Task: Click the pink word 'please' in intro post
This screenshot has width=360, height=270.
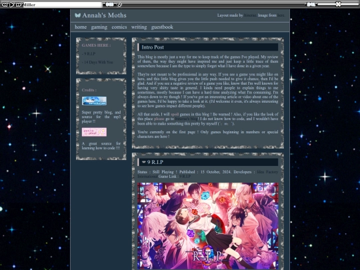Action: coord(159,119)
